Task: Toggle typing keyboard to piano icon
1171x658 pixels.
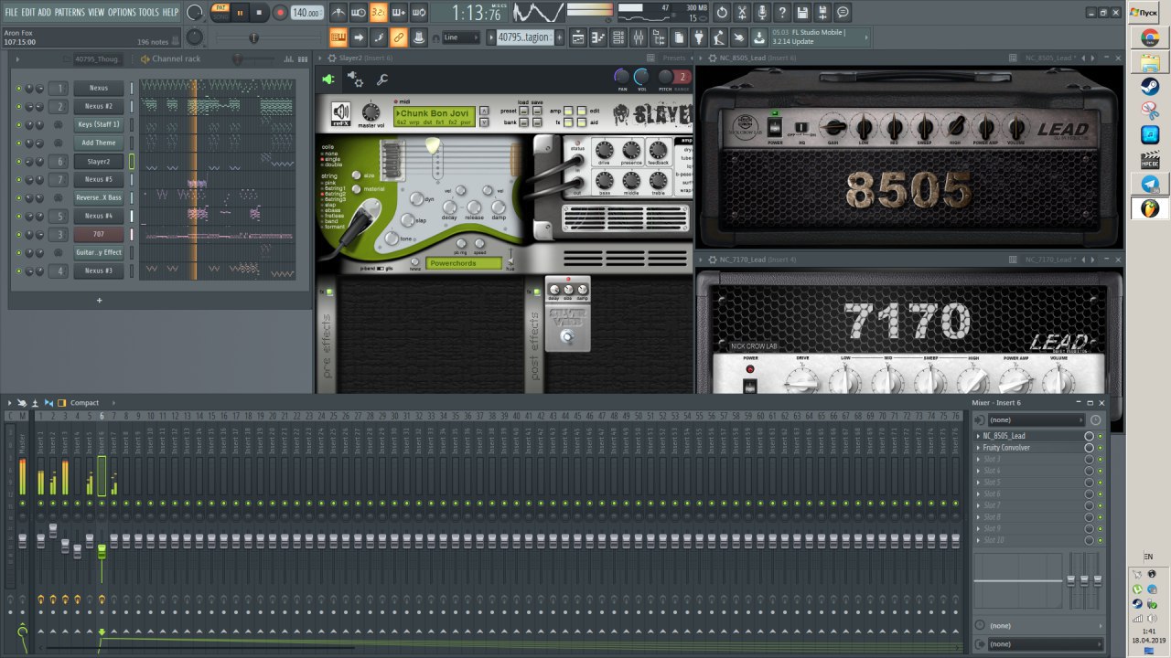Action: [x=338, y=37]
